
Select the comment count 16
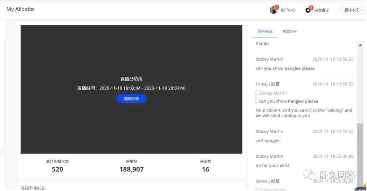tap(206, 169)
